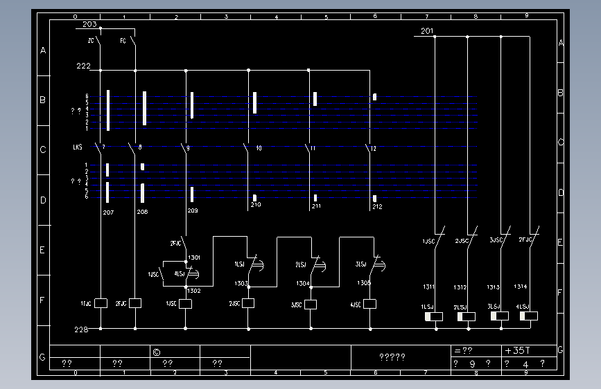Select wire label 1313
Viewport: 601px width, 389px height.
tap(494, 287)
